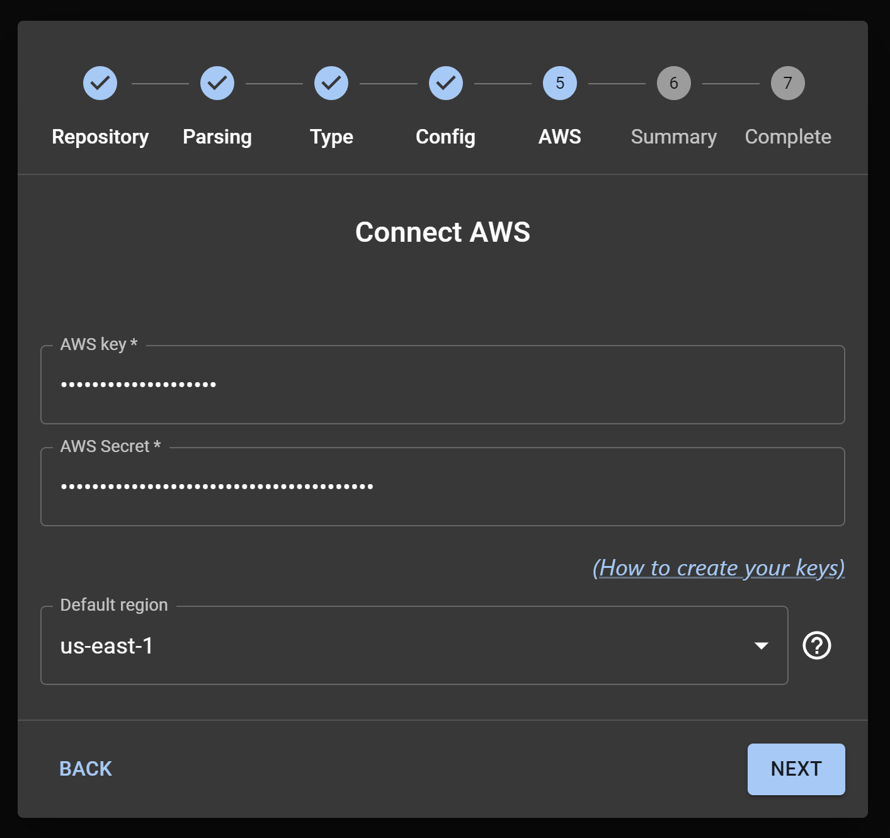
Task: Jump to the Complete step label
Action: point(788,137)
